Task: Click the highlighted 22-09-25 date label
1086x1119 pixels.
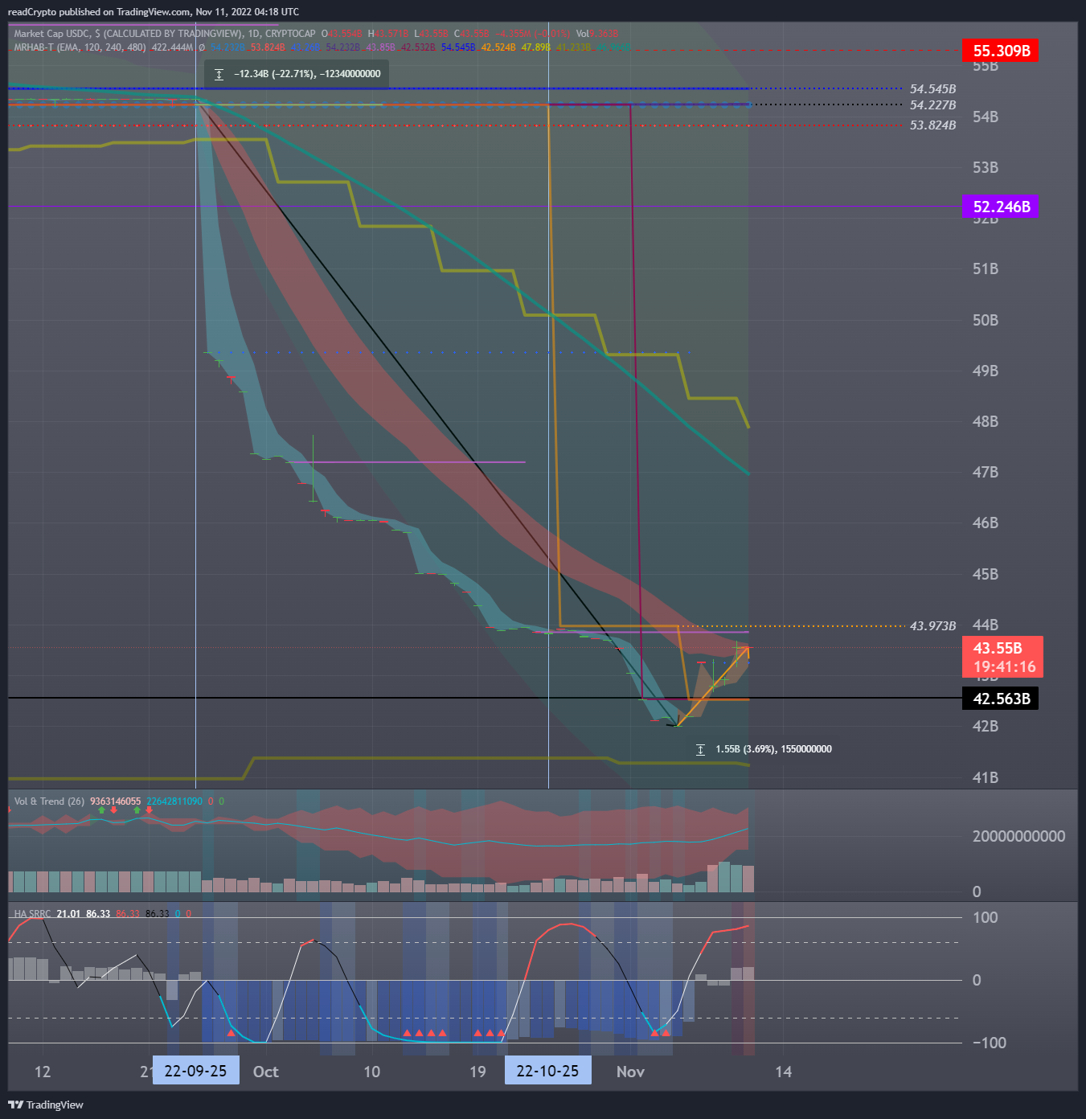Action: pyautogui.click(x=195, y=1071)
